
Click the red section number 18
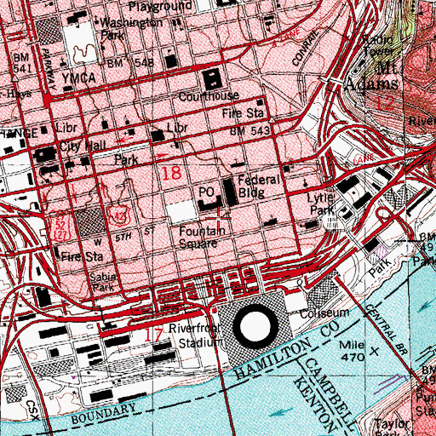click(x=171, y=173)
